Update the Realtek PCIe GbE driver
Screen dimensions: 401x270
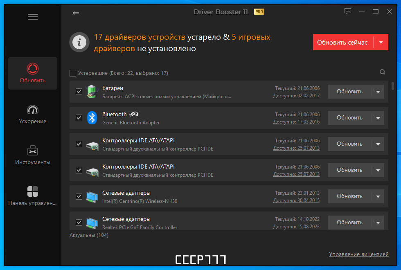[349, 223]
